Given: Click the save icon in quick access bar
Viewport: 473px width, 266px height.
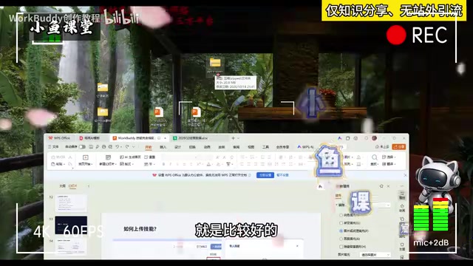Looking at the screenshot, I should point(91,147).
